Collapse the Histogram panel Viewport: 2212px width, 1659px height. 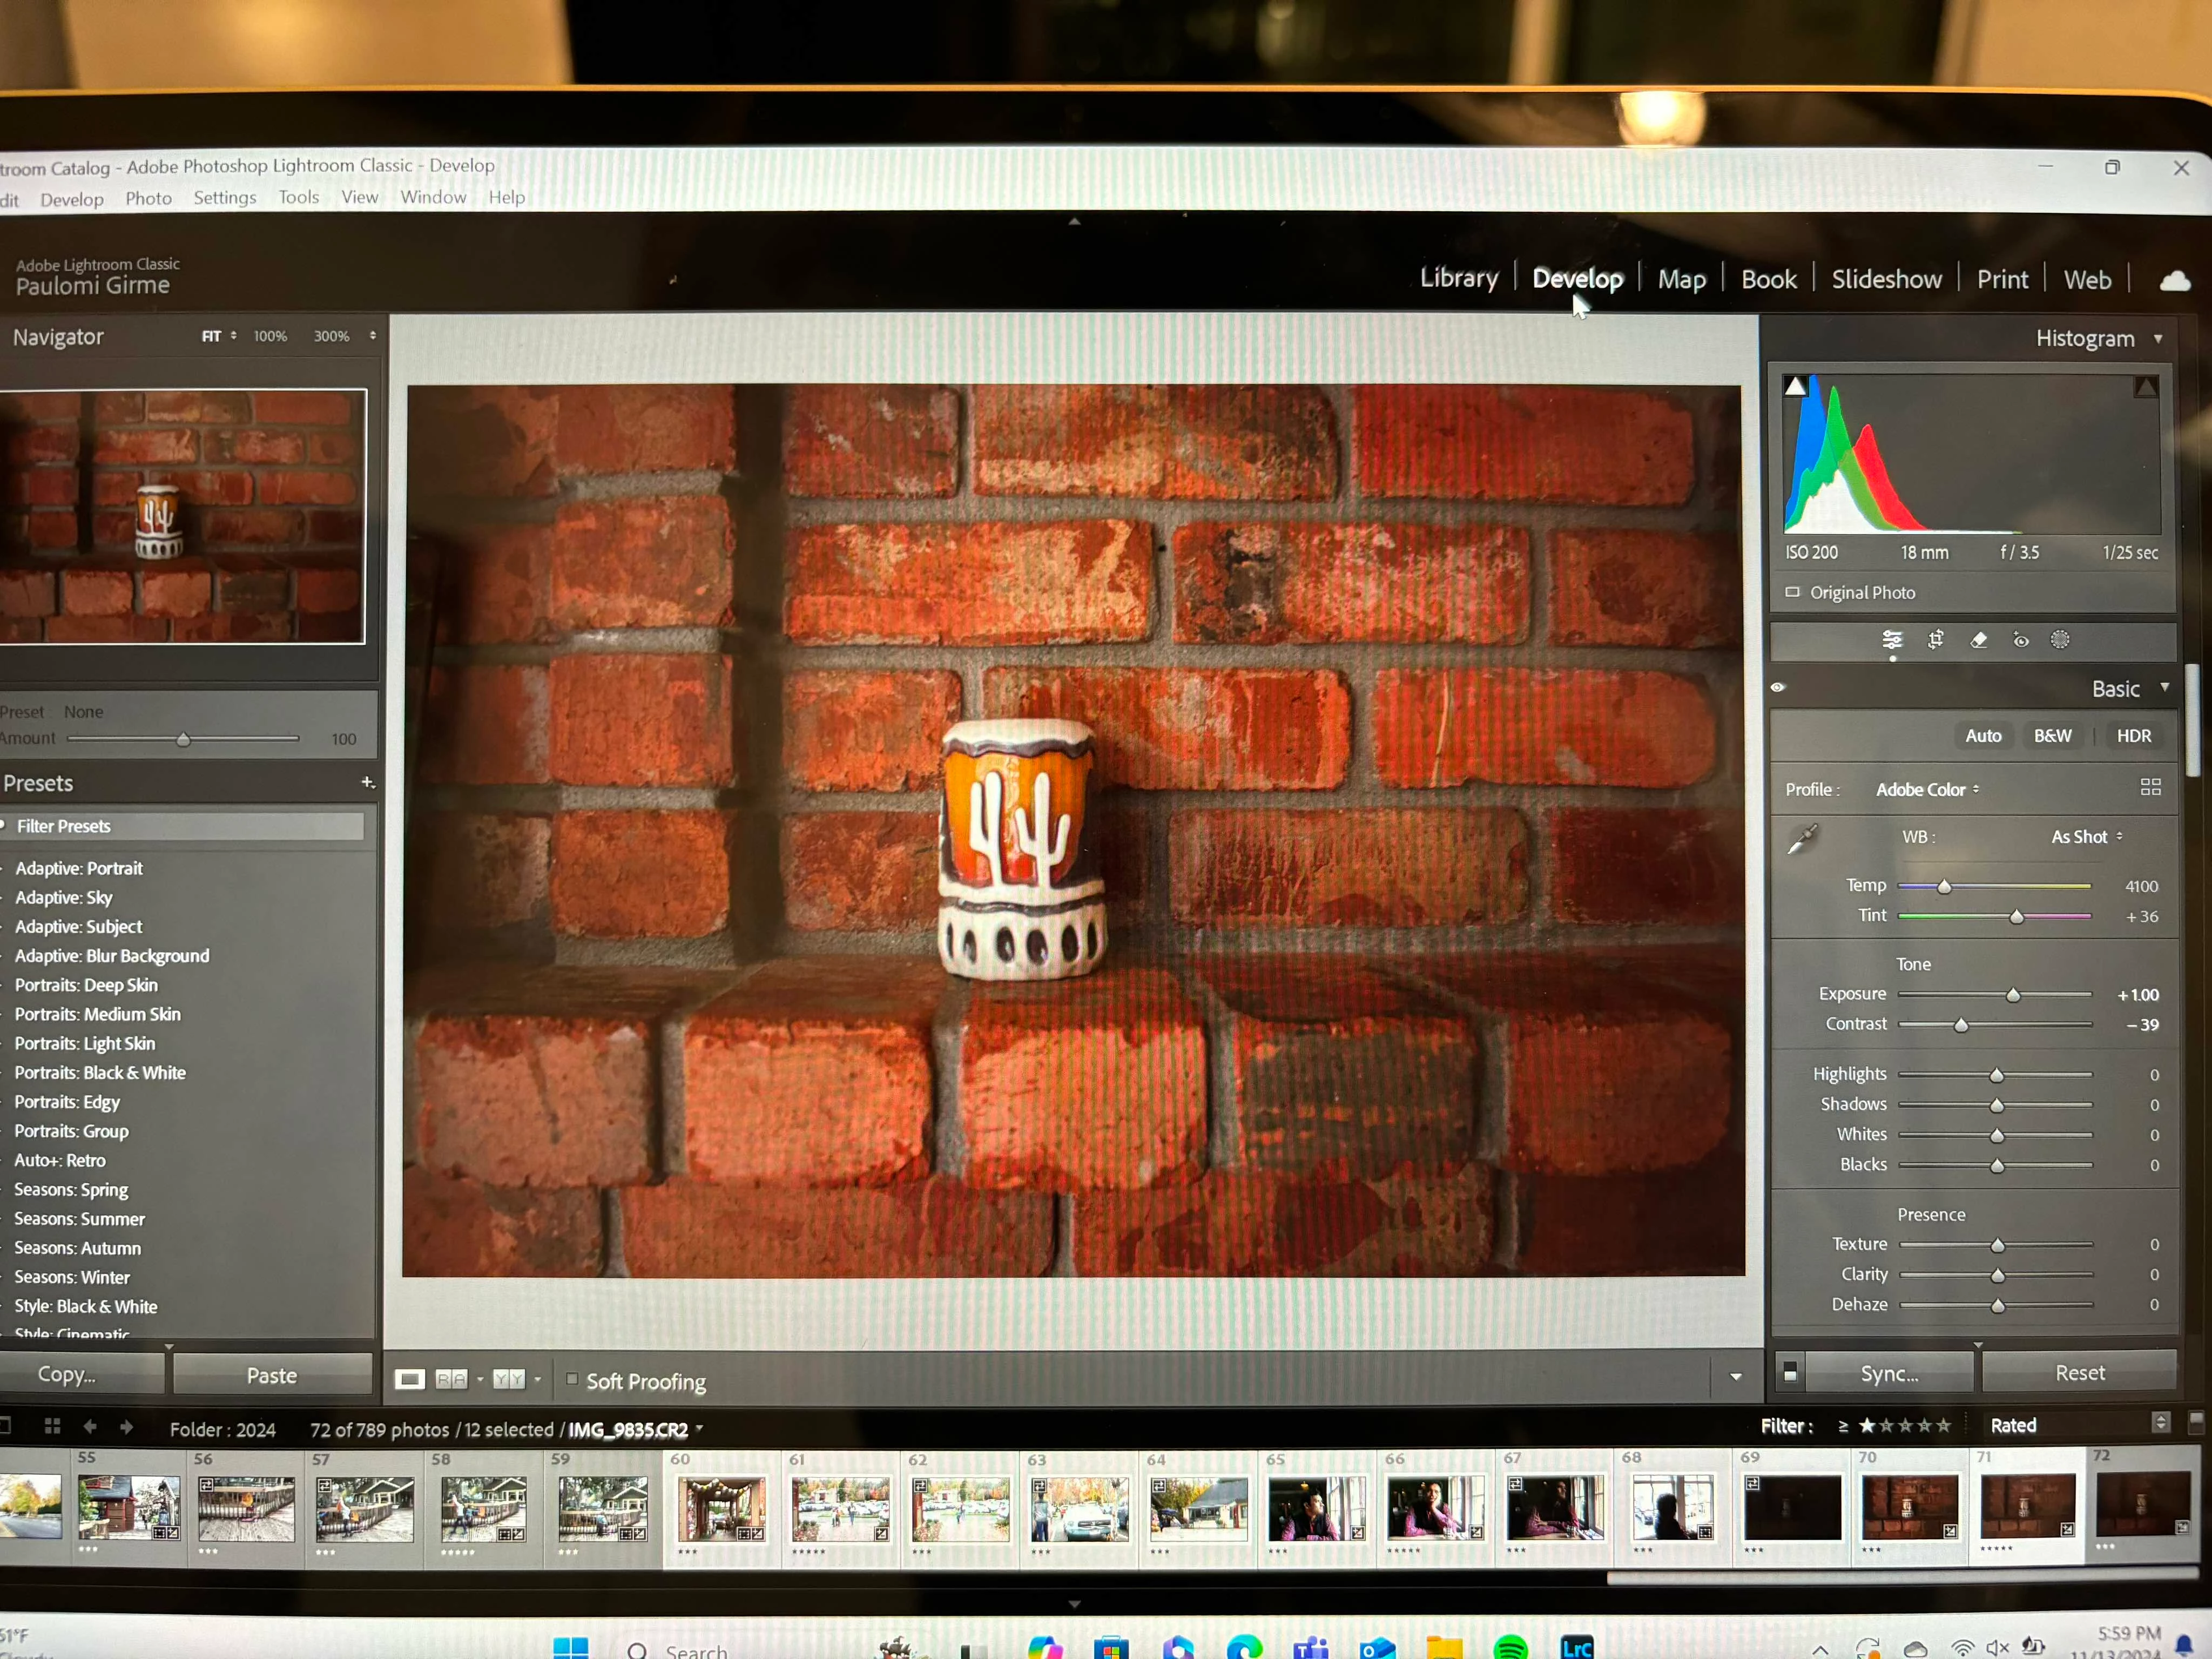[2158, 339]
